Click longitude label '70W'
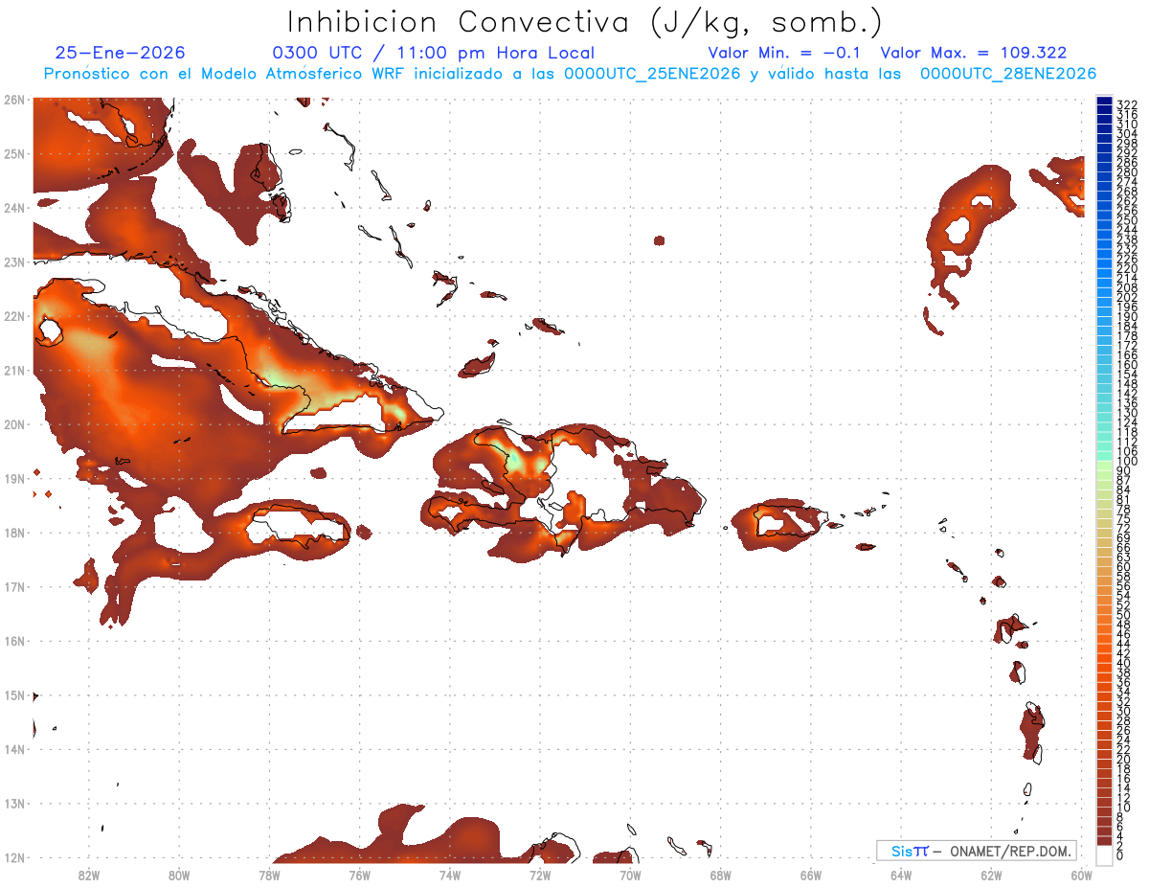 [630, 875]
